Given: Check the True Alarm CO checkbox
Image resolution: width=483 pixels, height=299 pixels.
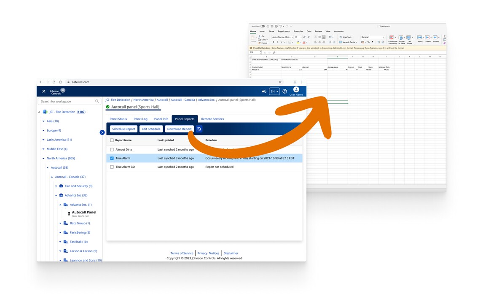Looking at the screenshot, I should point(112,167).
